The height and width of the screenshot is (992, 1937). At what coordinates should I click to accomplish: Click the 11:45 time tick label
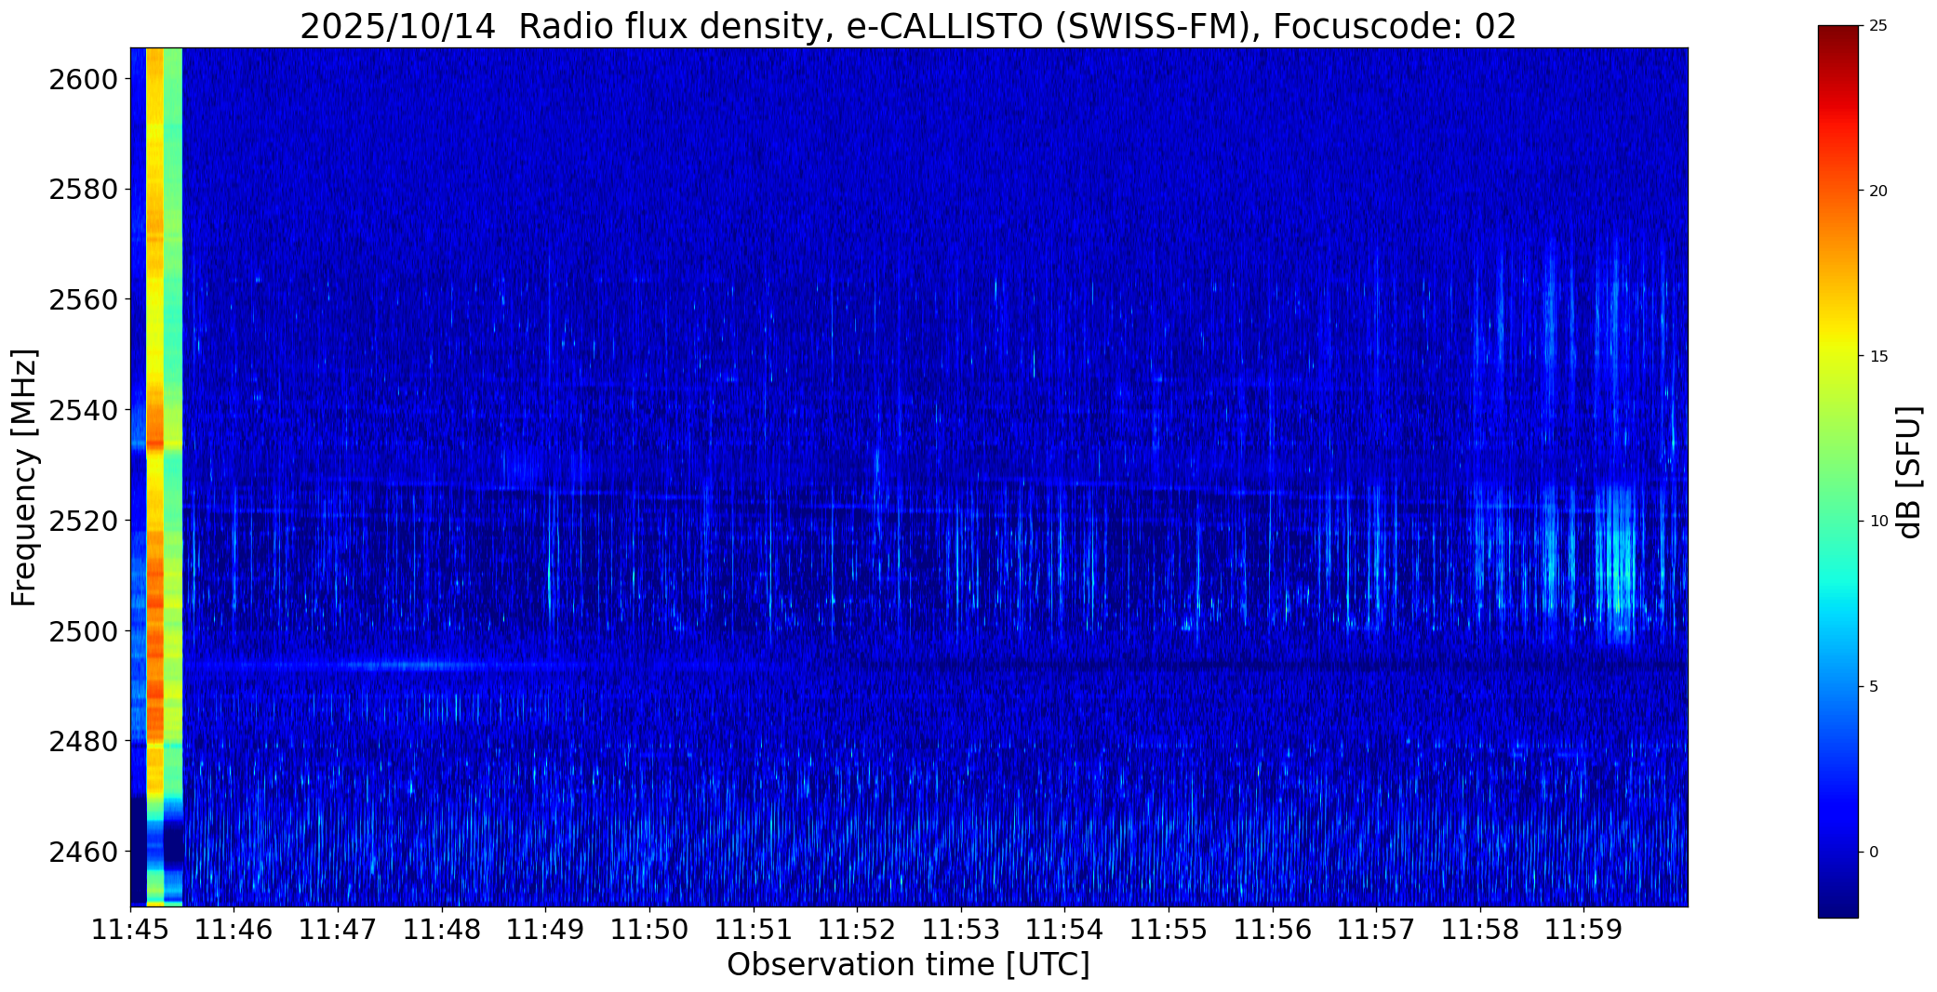coord(130,930)
